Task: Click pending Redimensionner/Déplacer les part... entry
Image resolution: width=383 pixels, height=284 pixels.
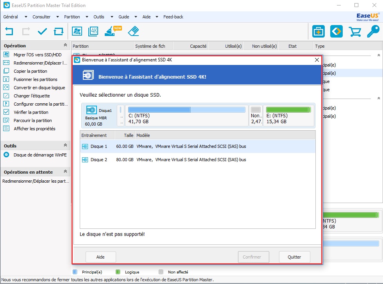Action: (x=36, y=181)
